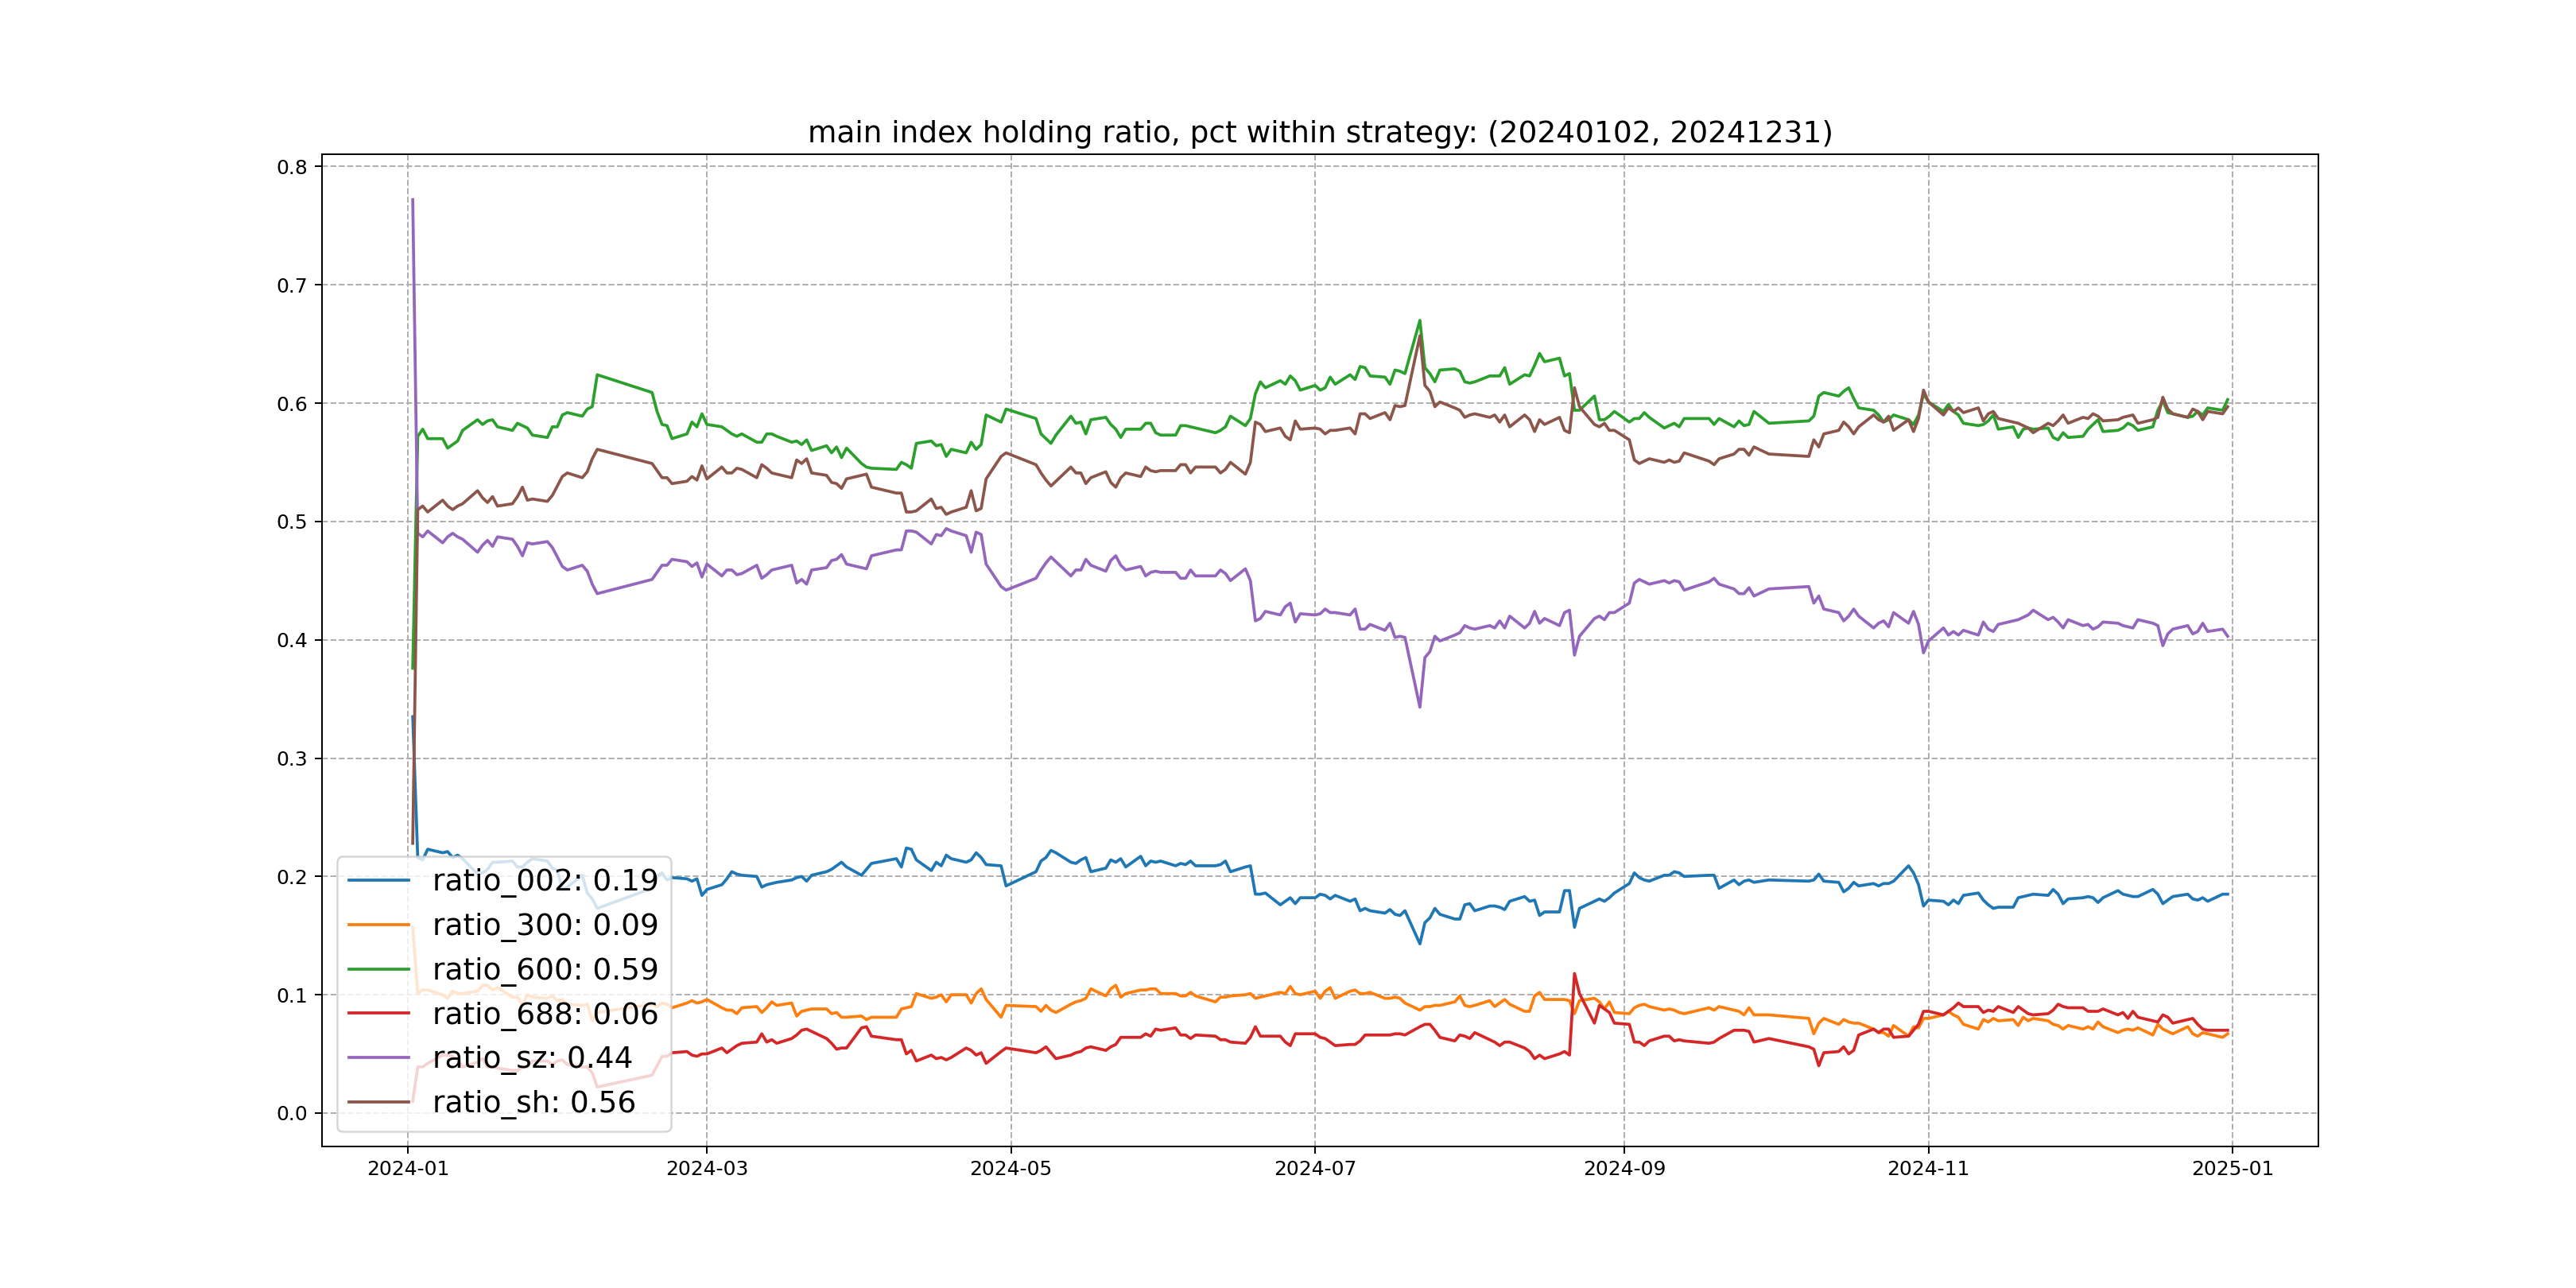This screenshot has width=2576, height=1288.
Task: Select the 'ratio_600: 0.59' legend label
Action: click(x=545, y=969)
